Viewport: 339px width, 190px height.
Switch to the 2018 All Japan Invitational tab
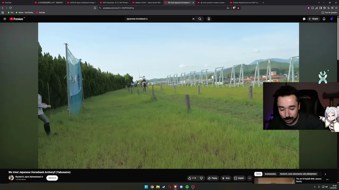coord(82,3)
